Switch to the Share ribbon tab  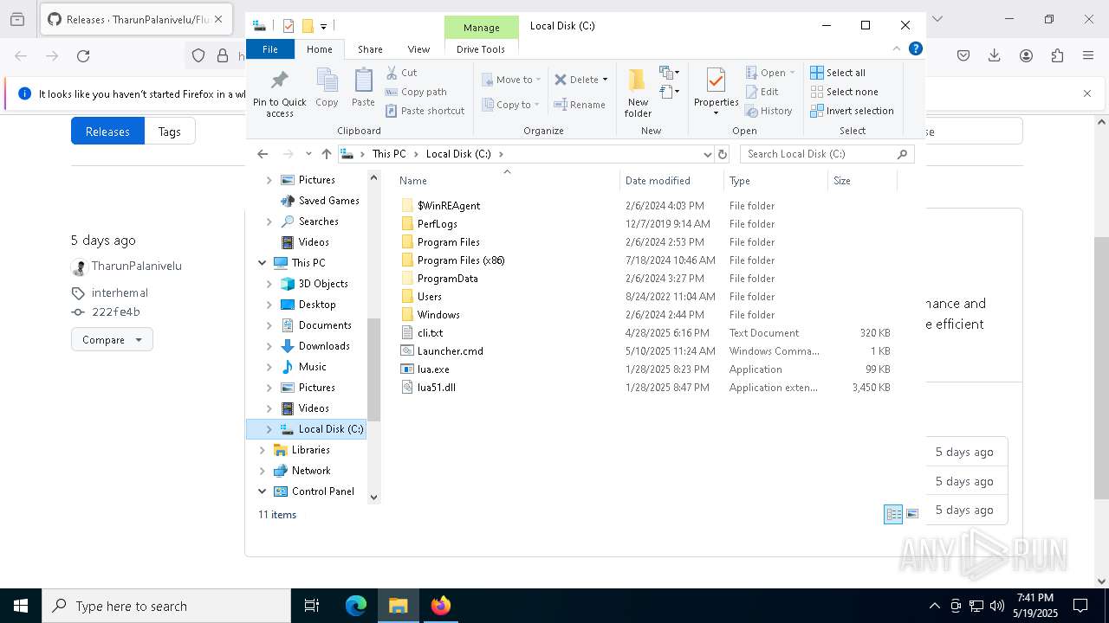[x=370, y=49]
